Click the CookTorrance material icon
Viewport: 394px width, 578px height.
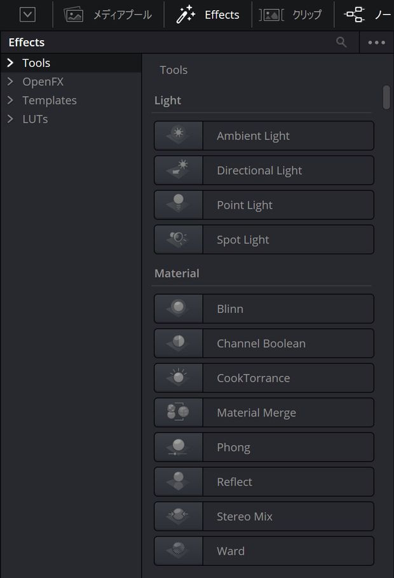179,378
